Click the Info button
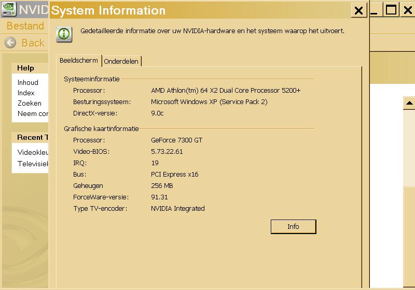415x290 pixels. 293,227
